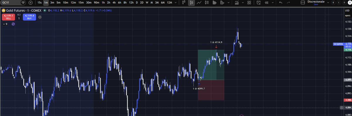This screenshot has height=116, width=352.
Task: Select the 8h interval
Action: [125, 3]
